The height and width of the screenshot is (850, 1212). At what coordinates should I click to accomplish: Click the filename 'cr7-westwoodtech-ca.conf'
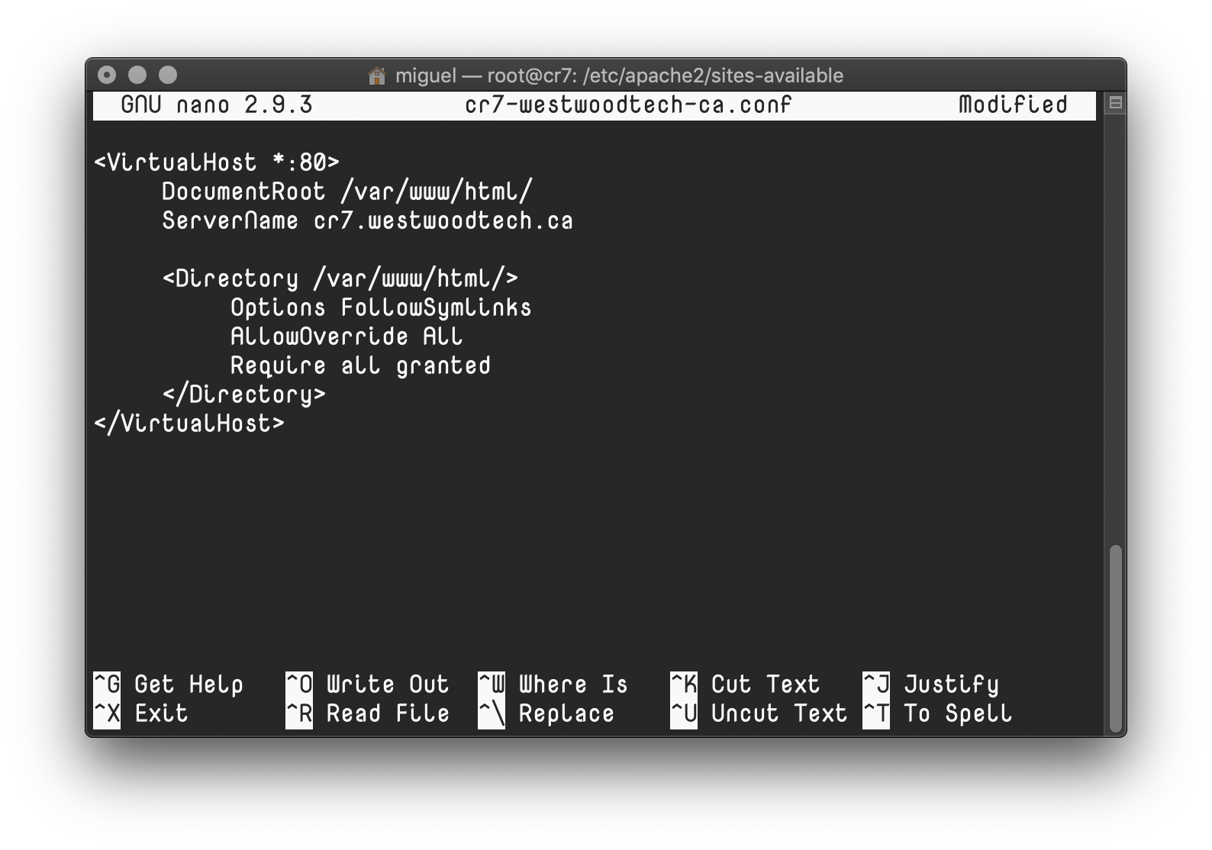pos(628,105)
